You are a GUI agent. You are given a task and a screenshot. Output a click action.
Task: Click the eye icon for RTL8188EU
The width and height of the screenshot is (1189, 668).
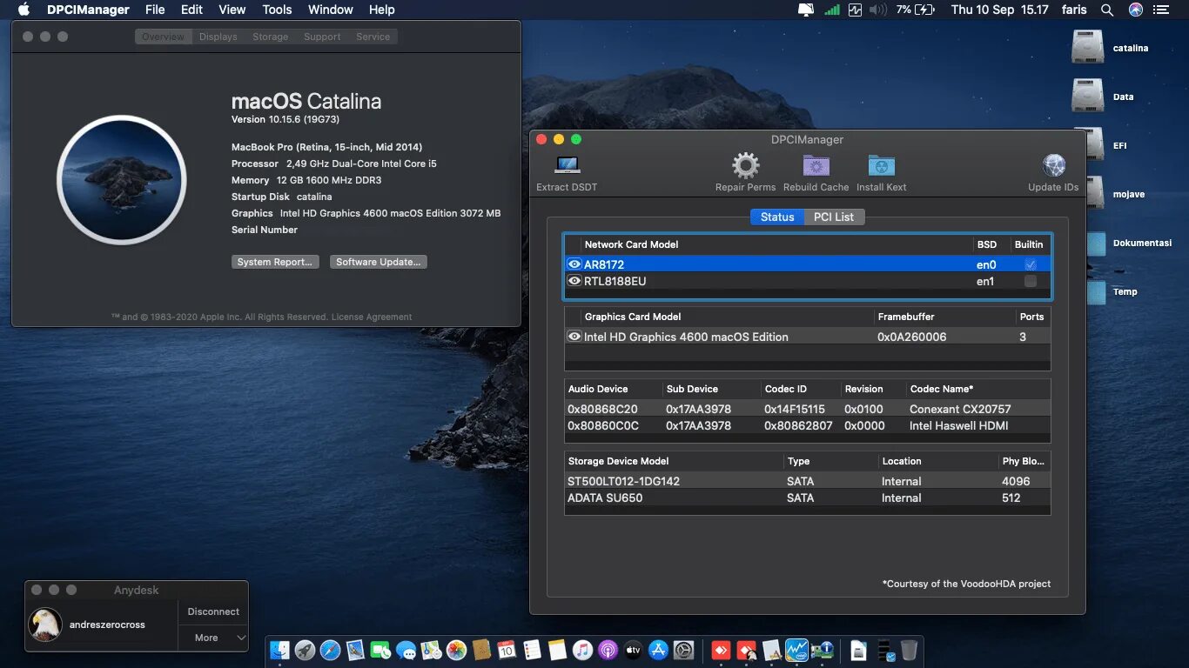pyautogui.click(x=574, y=281)
